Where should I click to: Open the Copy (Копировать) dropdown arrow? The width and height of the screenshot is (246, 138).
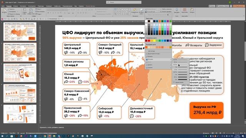click(17, 11)
